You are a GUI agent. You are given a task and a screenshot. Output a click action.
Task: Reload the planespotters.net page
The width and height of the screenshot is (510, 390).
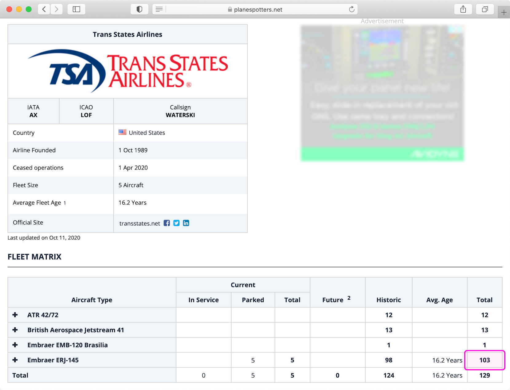(x=352, y=9)
